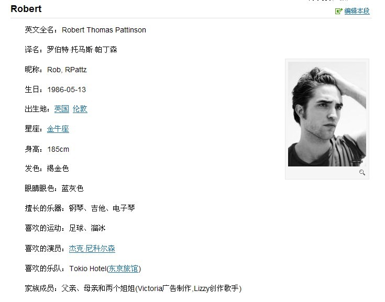The height and width of the screenshot is (302, 385).
Task: Open the 金牛座 zodiac link
Action: [x=58, y=129]
